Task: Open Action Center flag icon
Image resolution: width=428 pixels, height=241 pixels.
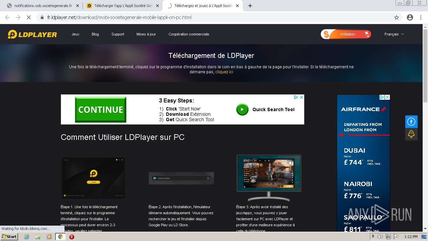Action: pyautogui.click(x=396, y=237)
